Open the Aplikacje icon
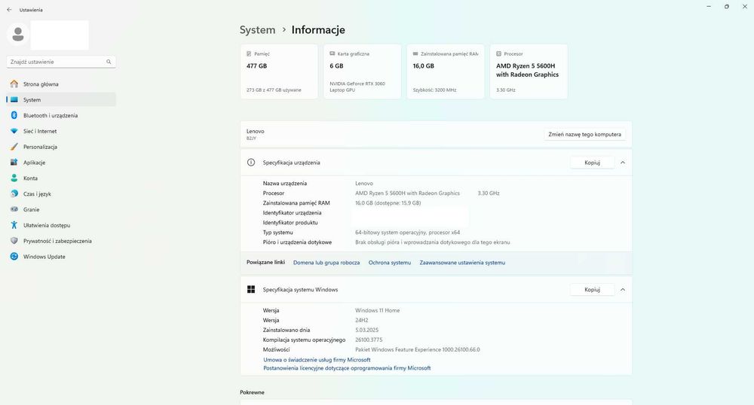This screenshot has height=405, width=754. pyautogui.click(x=14, y=162)
